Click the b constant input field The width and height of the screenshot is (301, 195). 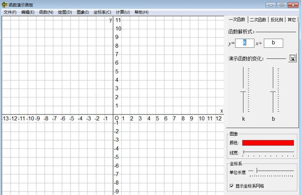click(x=273, y=43)
